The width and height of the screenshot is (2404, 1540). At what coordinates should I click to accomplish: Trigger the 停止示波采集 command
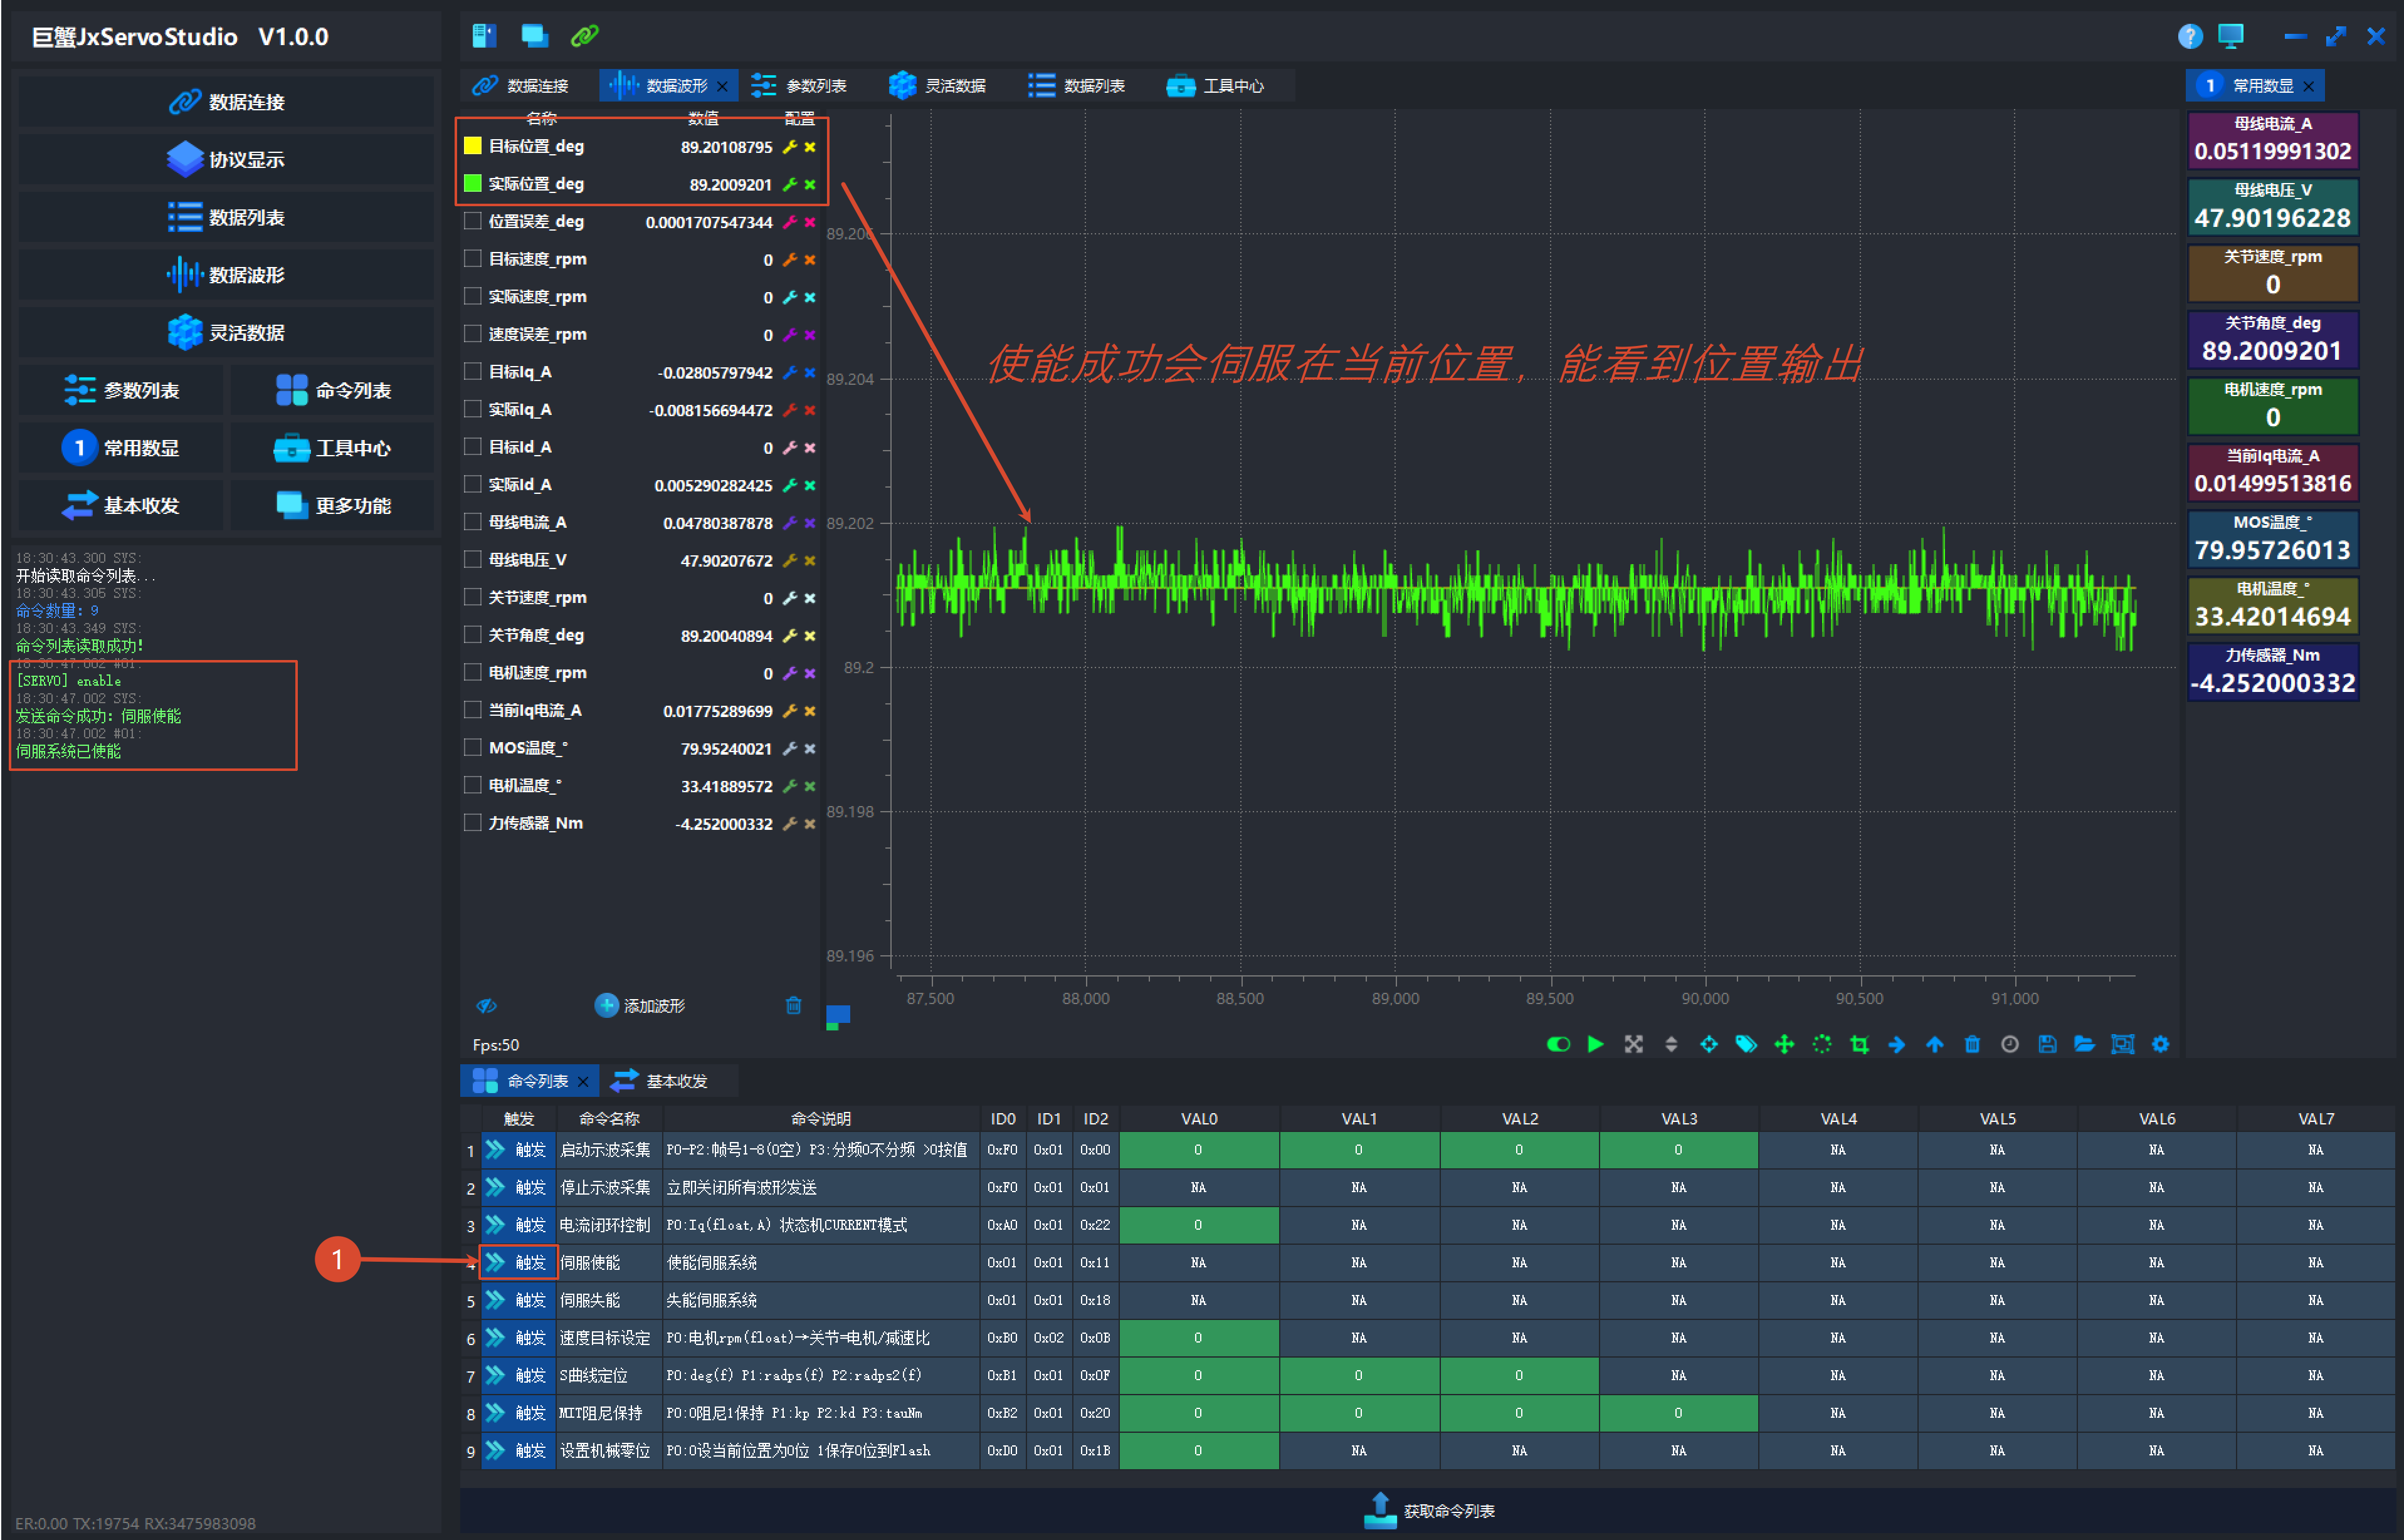coord(519,1187)
